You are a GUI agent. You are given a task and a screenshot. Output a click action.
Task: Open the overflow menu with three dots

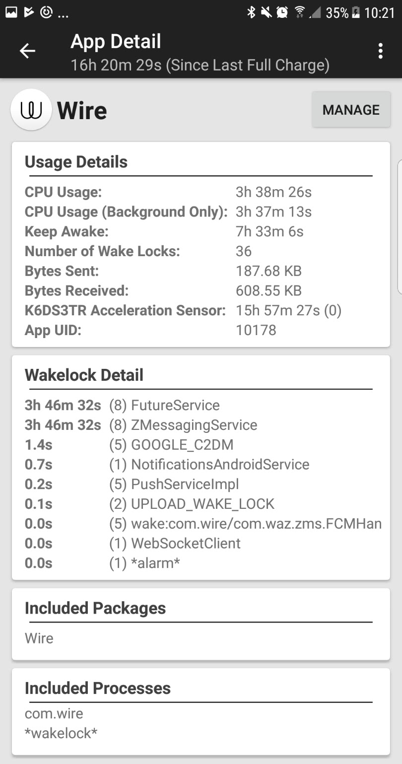(x=381, y=51)
